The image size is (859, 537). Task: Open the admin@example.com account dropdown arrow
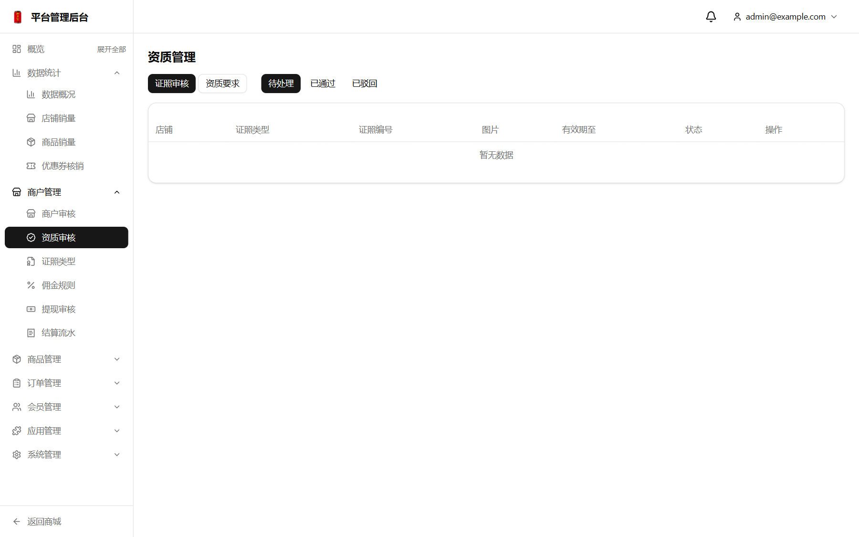[x=834, y=17]
